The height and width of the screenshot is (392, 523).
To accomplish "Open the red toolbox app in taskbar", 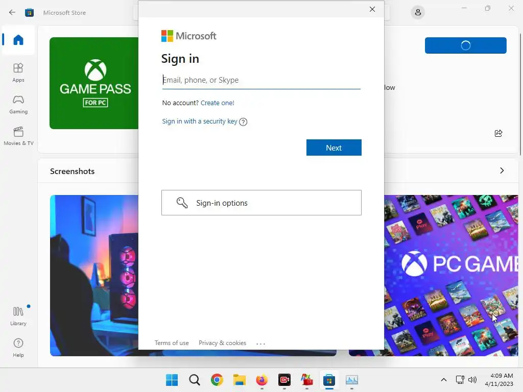I will point(307,380).
